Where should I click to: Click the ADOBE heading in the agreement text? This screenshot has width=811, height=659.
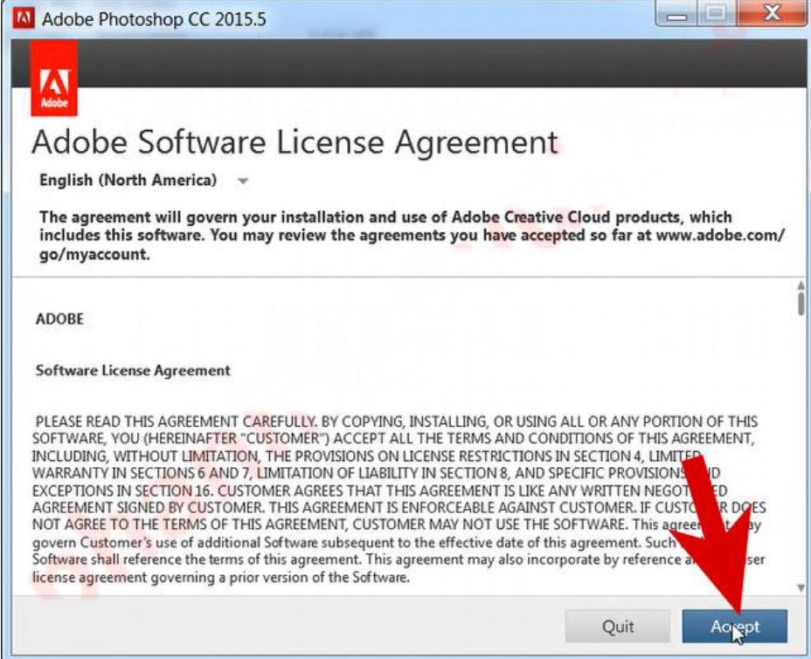pos(59,319)
